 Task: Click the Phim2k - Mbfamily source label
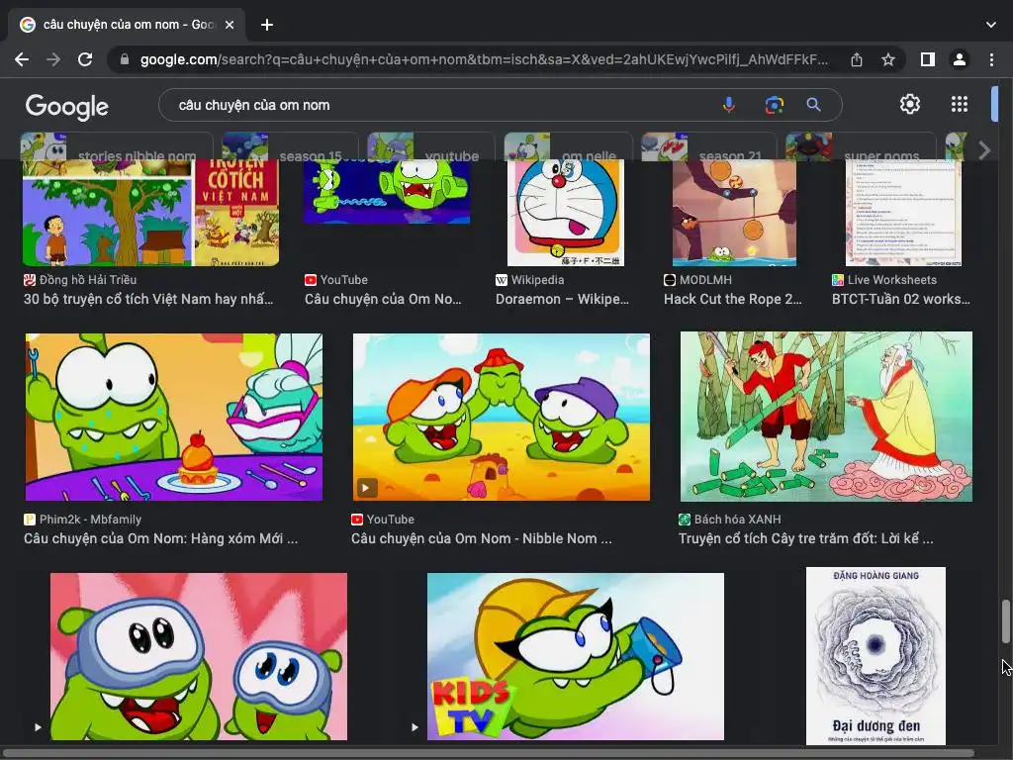[90, 519]
